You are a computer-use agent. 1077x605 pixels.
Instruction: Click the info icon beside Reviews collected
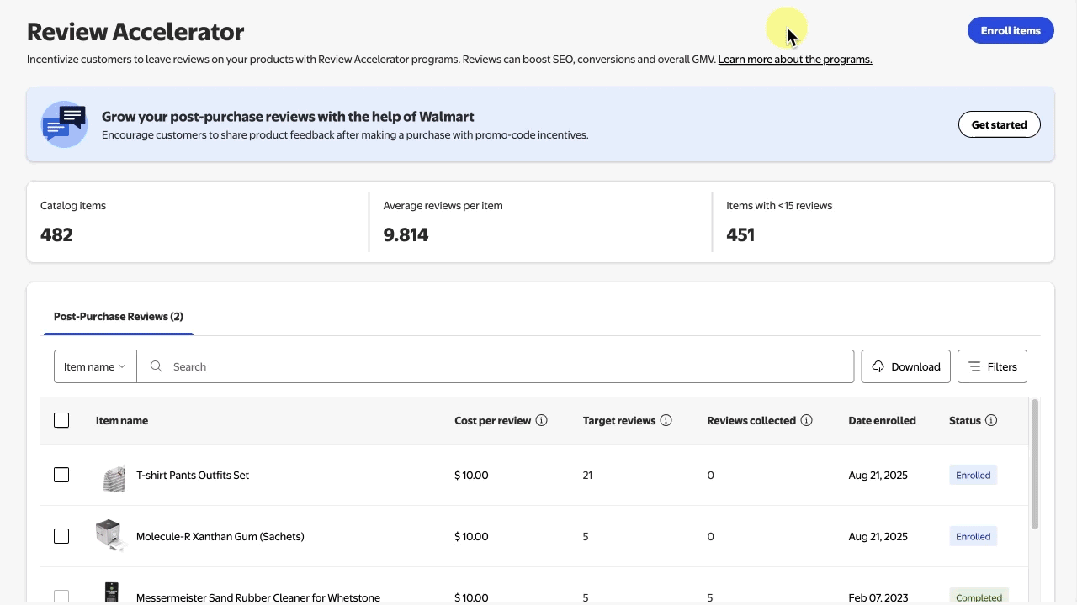[x=806, y=420]
